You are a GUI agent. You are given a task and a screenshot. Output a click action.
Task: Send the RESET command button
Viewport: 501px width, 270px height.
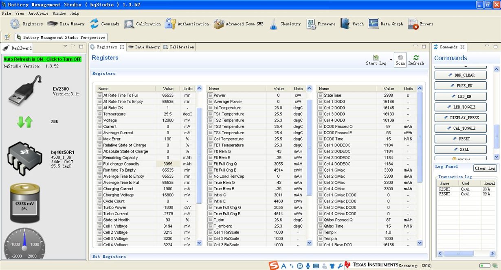click(461, 139)
